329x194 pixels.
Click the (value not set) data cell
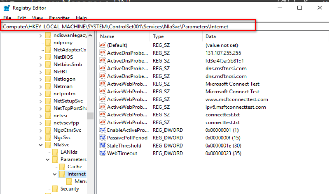click(x=222, y=45)
